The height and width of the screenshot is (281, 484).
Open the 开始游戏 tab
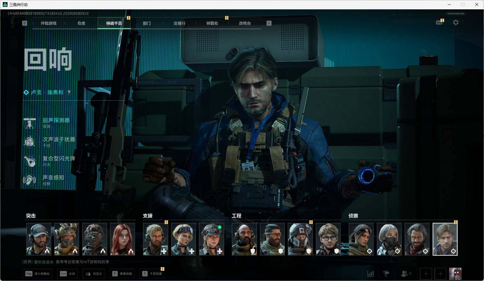tap(49, 23)
